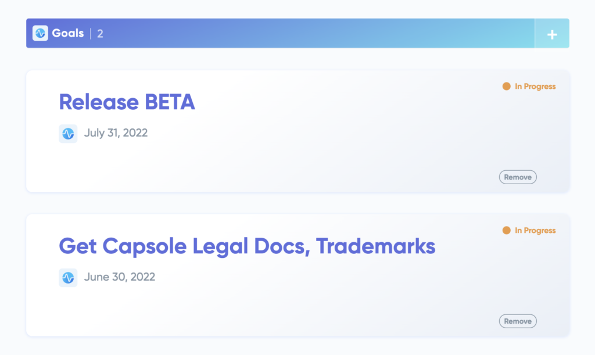The height and width of the screenshot is (355, 595).
Task: Click divider line between Goals and count
Action: (91, 34)
